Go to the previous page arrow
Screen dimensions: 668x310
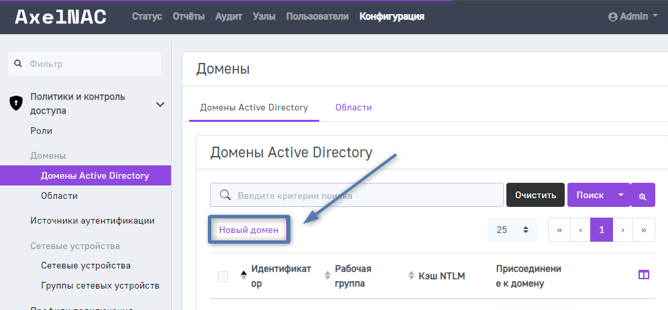[x=580, y=230]
